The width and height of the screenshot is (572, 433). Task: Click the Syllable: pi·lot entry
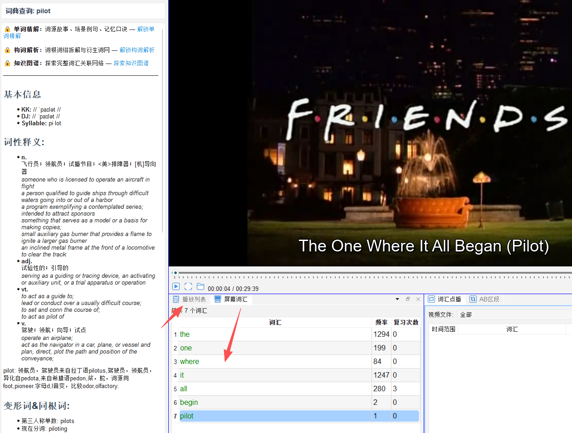coord(41,123)
